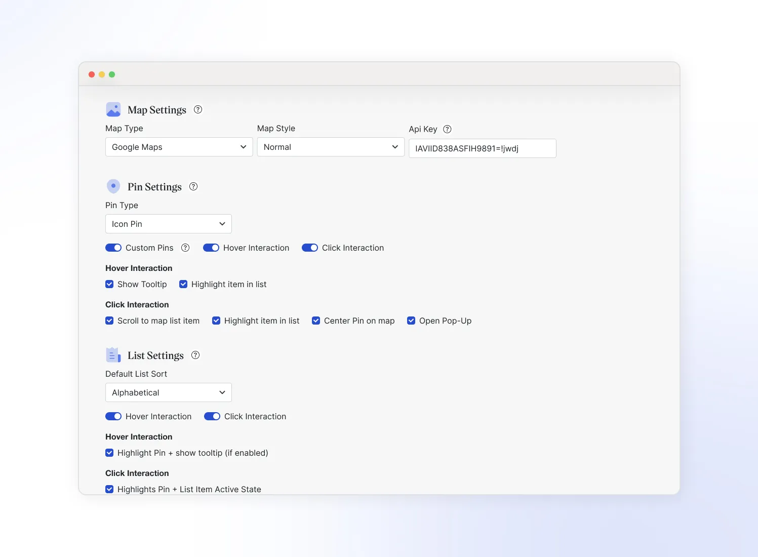Expand the Map Style dropdown

coord(331,147)
